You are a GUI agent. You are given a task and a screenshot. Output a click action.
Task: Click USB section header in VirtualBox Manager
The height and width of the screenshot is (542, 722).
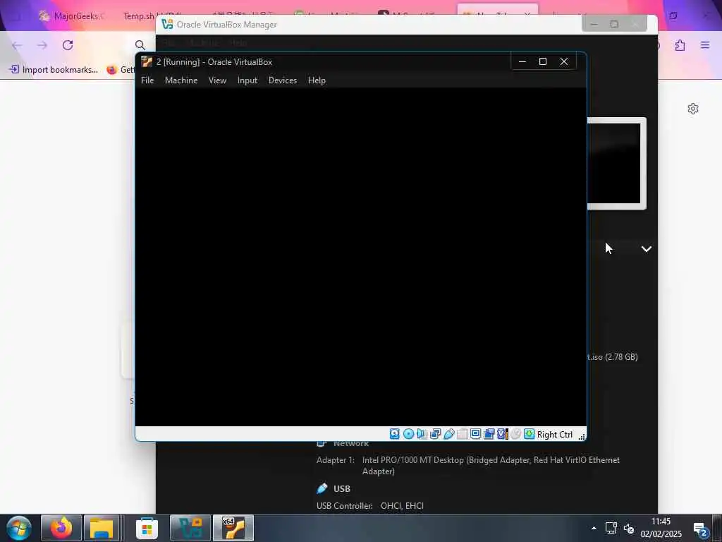pyautogui.click(x=342, y=488)
